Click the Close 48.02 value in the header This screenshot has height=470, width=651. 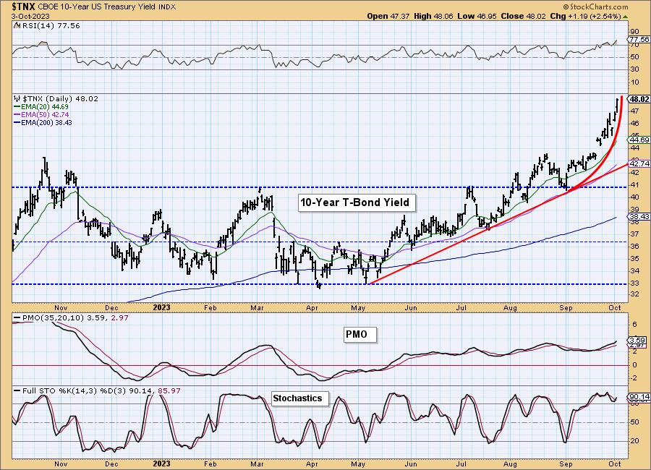[x=524, y=16]
